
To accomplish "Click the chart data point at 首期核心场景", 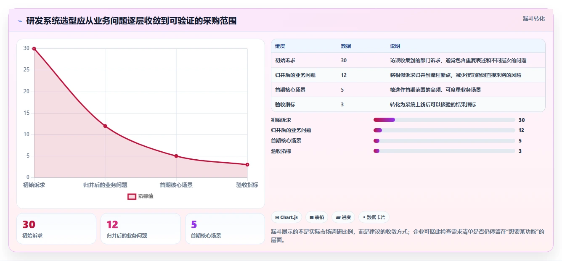I will tap(176, 156).
